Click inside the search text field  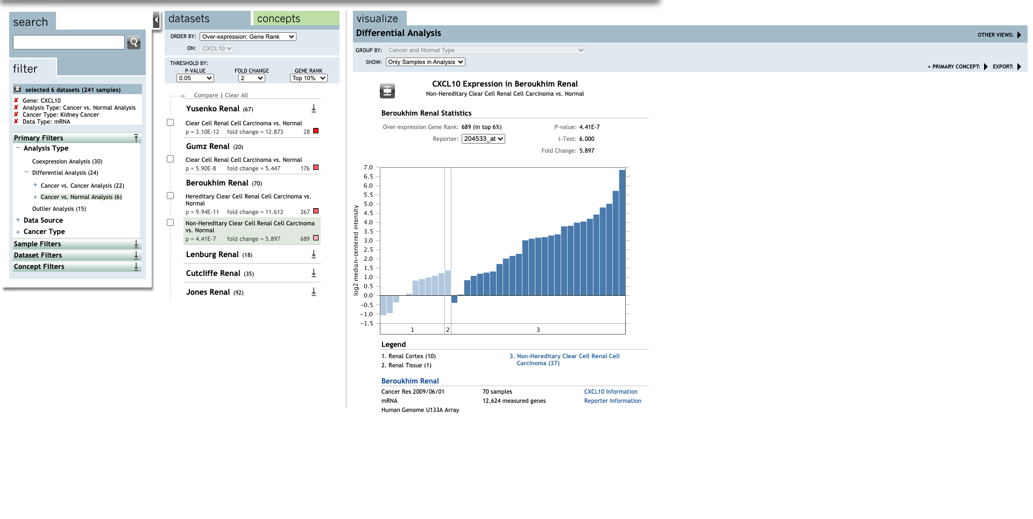coord(69,42)
